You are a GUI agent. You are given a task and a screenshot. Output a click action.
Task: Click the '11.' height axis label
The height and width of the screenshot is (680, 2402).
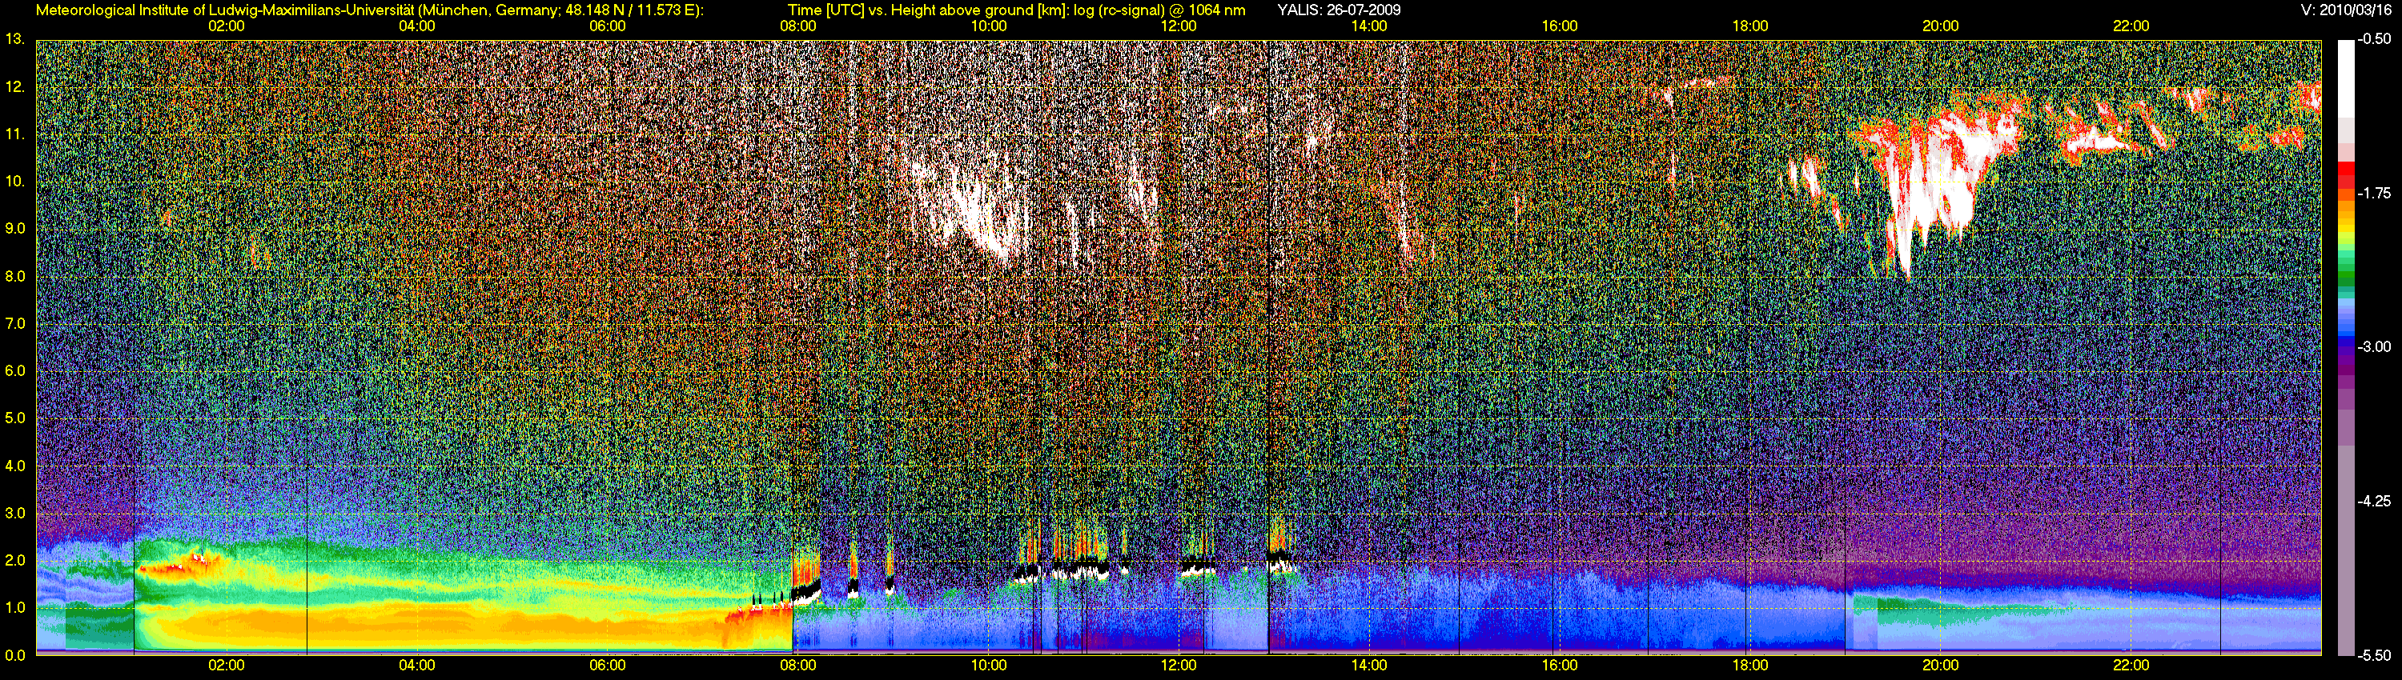point(15,135)
